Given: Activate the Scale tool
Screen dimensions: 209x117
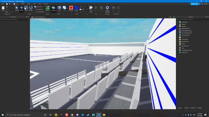Looking at the screenshot, I should [26, 8].
